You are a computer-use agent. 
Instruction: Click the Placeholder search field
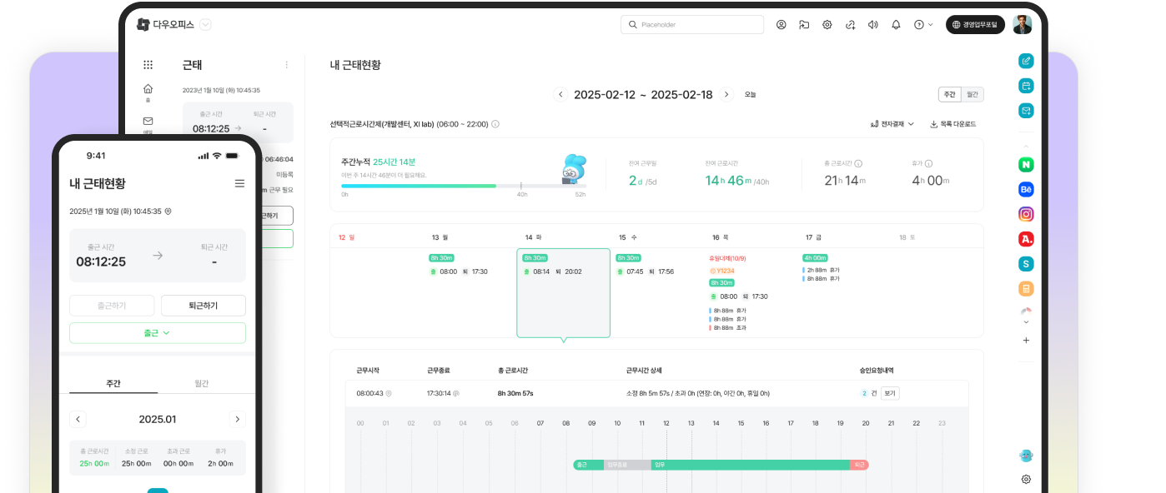pos(692,25)
